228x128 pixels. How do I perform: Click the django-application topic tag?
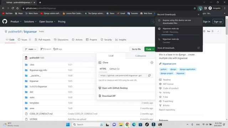[187, 69]
